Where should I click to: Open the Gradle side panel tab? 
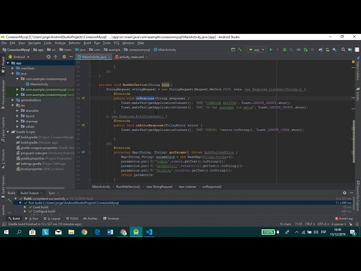[x=358, y=94]
